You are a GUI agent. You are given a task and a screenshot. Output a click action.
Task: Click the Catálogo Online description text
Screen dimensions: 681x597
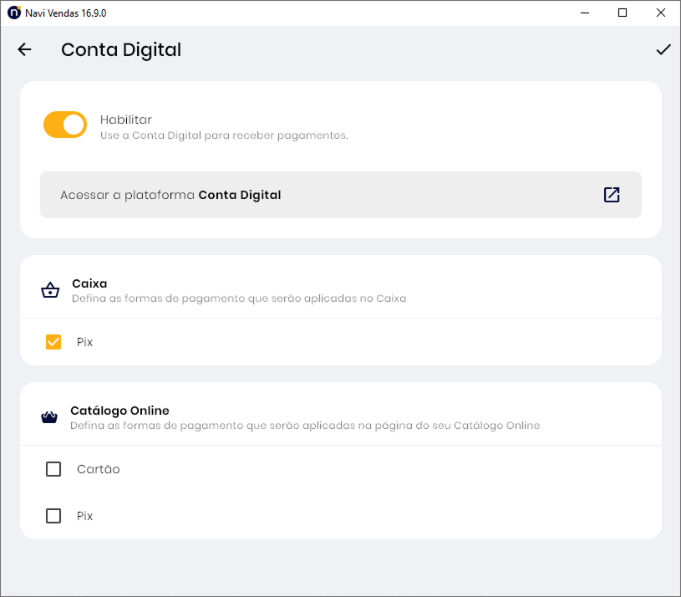tap(305, 426)
